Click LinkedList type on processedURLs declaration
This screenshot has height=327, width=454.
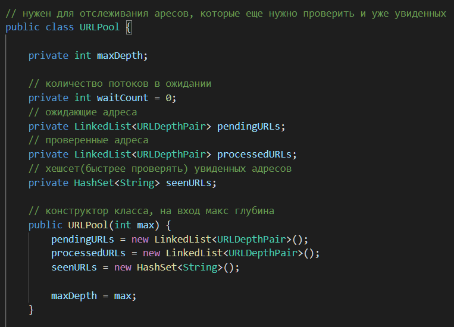click(x=102, y=155)
